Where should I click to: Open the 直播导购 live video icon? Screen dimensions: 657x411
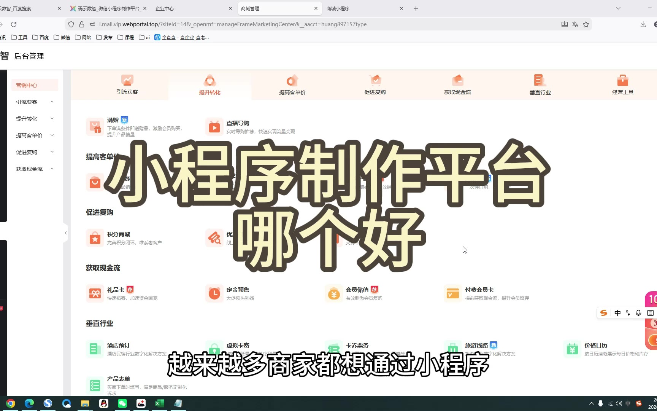214,127
